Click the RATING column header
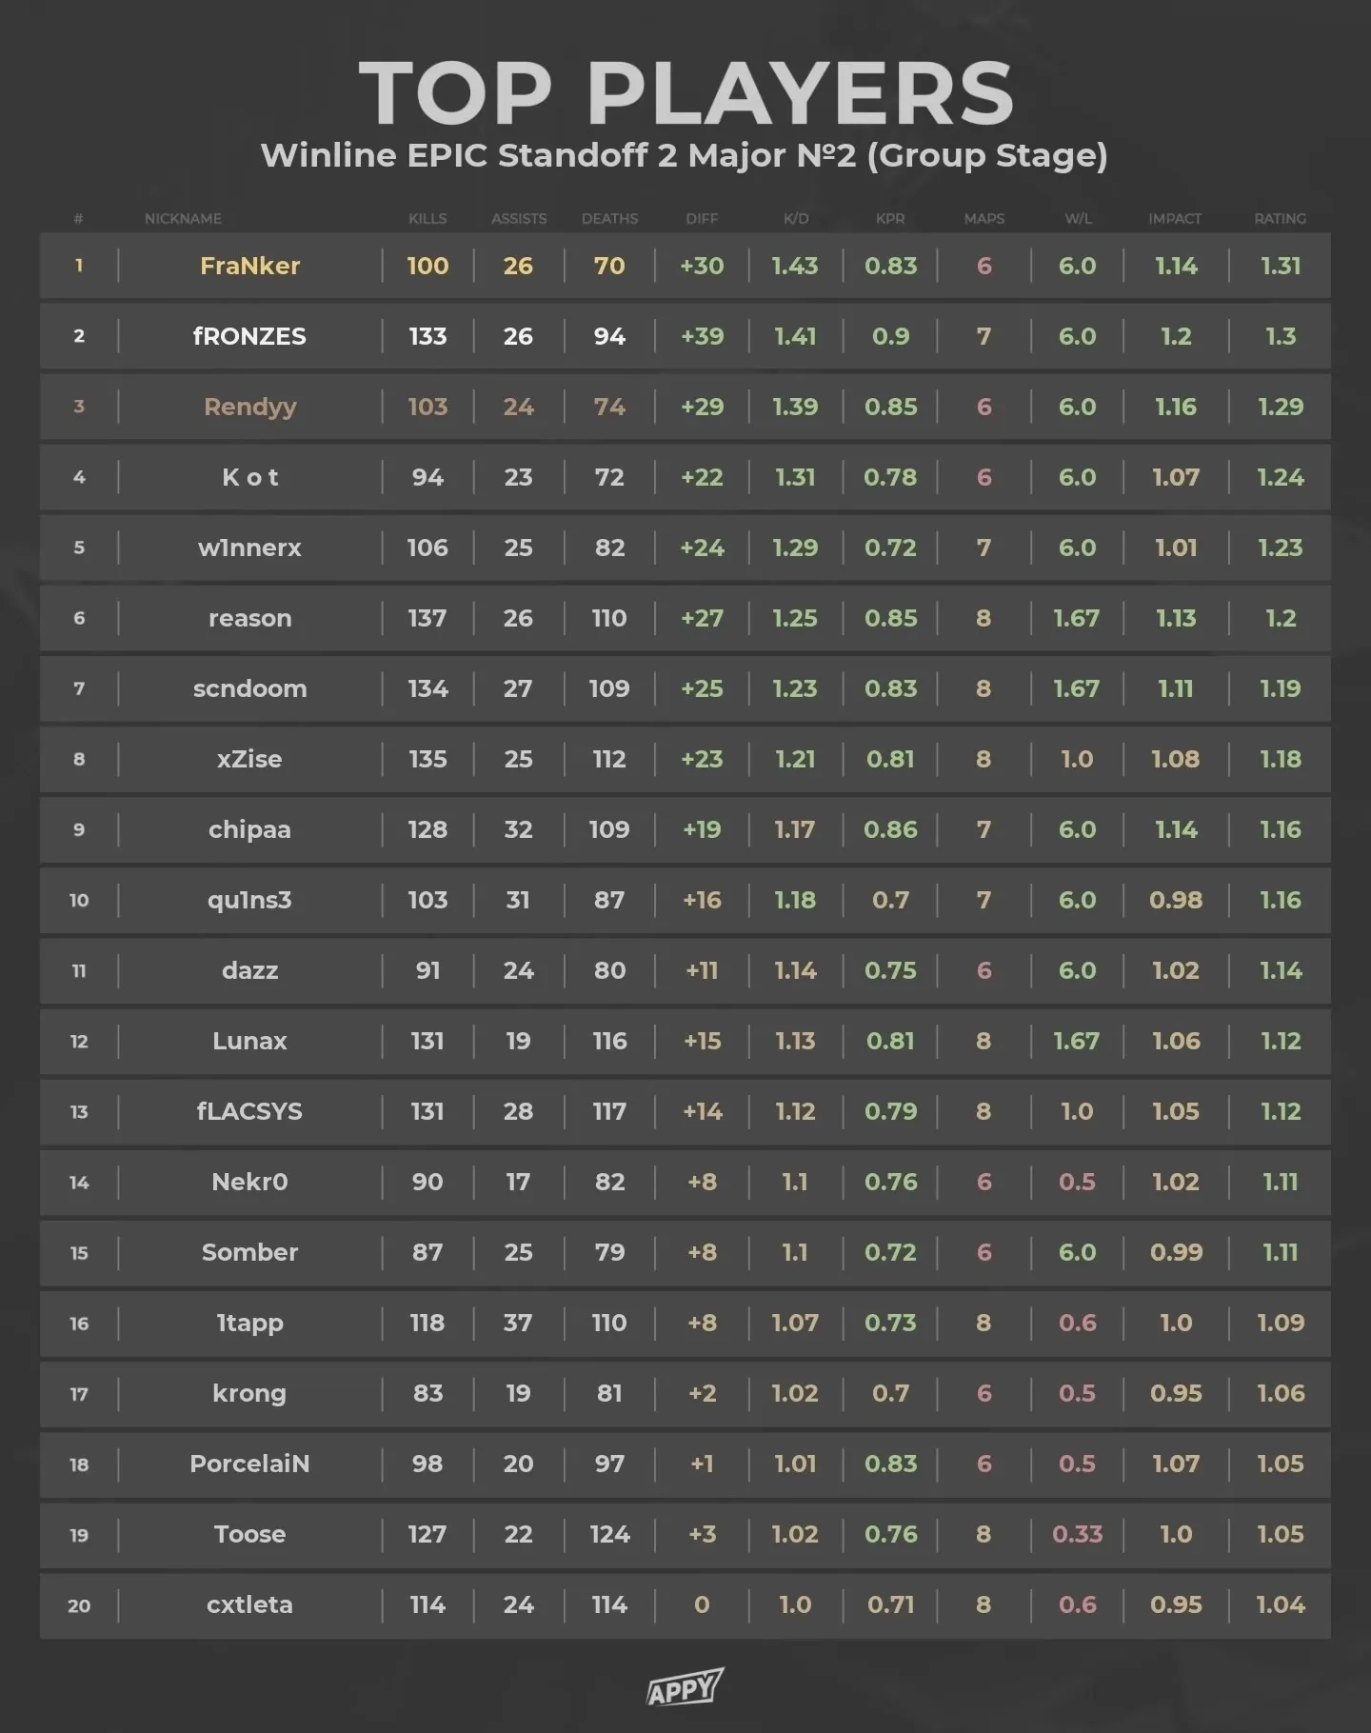 pos(1280,219)
